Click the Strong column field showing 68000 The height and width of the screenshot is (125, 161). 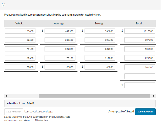pyautogui.click(x=100, y=67)
